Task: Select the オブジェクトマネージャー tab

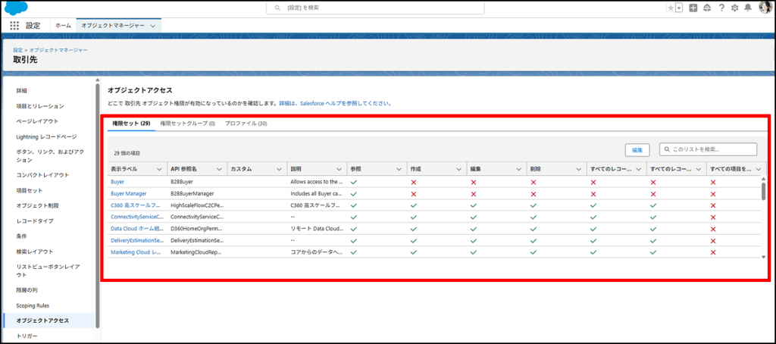Action: pyautogui.click(x=113, y=26)
